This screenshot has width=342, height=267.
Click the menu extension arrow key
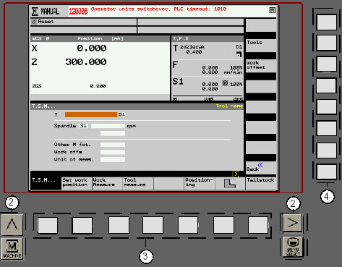tap(292, 223)
